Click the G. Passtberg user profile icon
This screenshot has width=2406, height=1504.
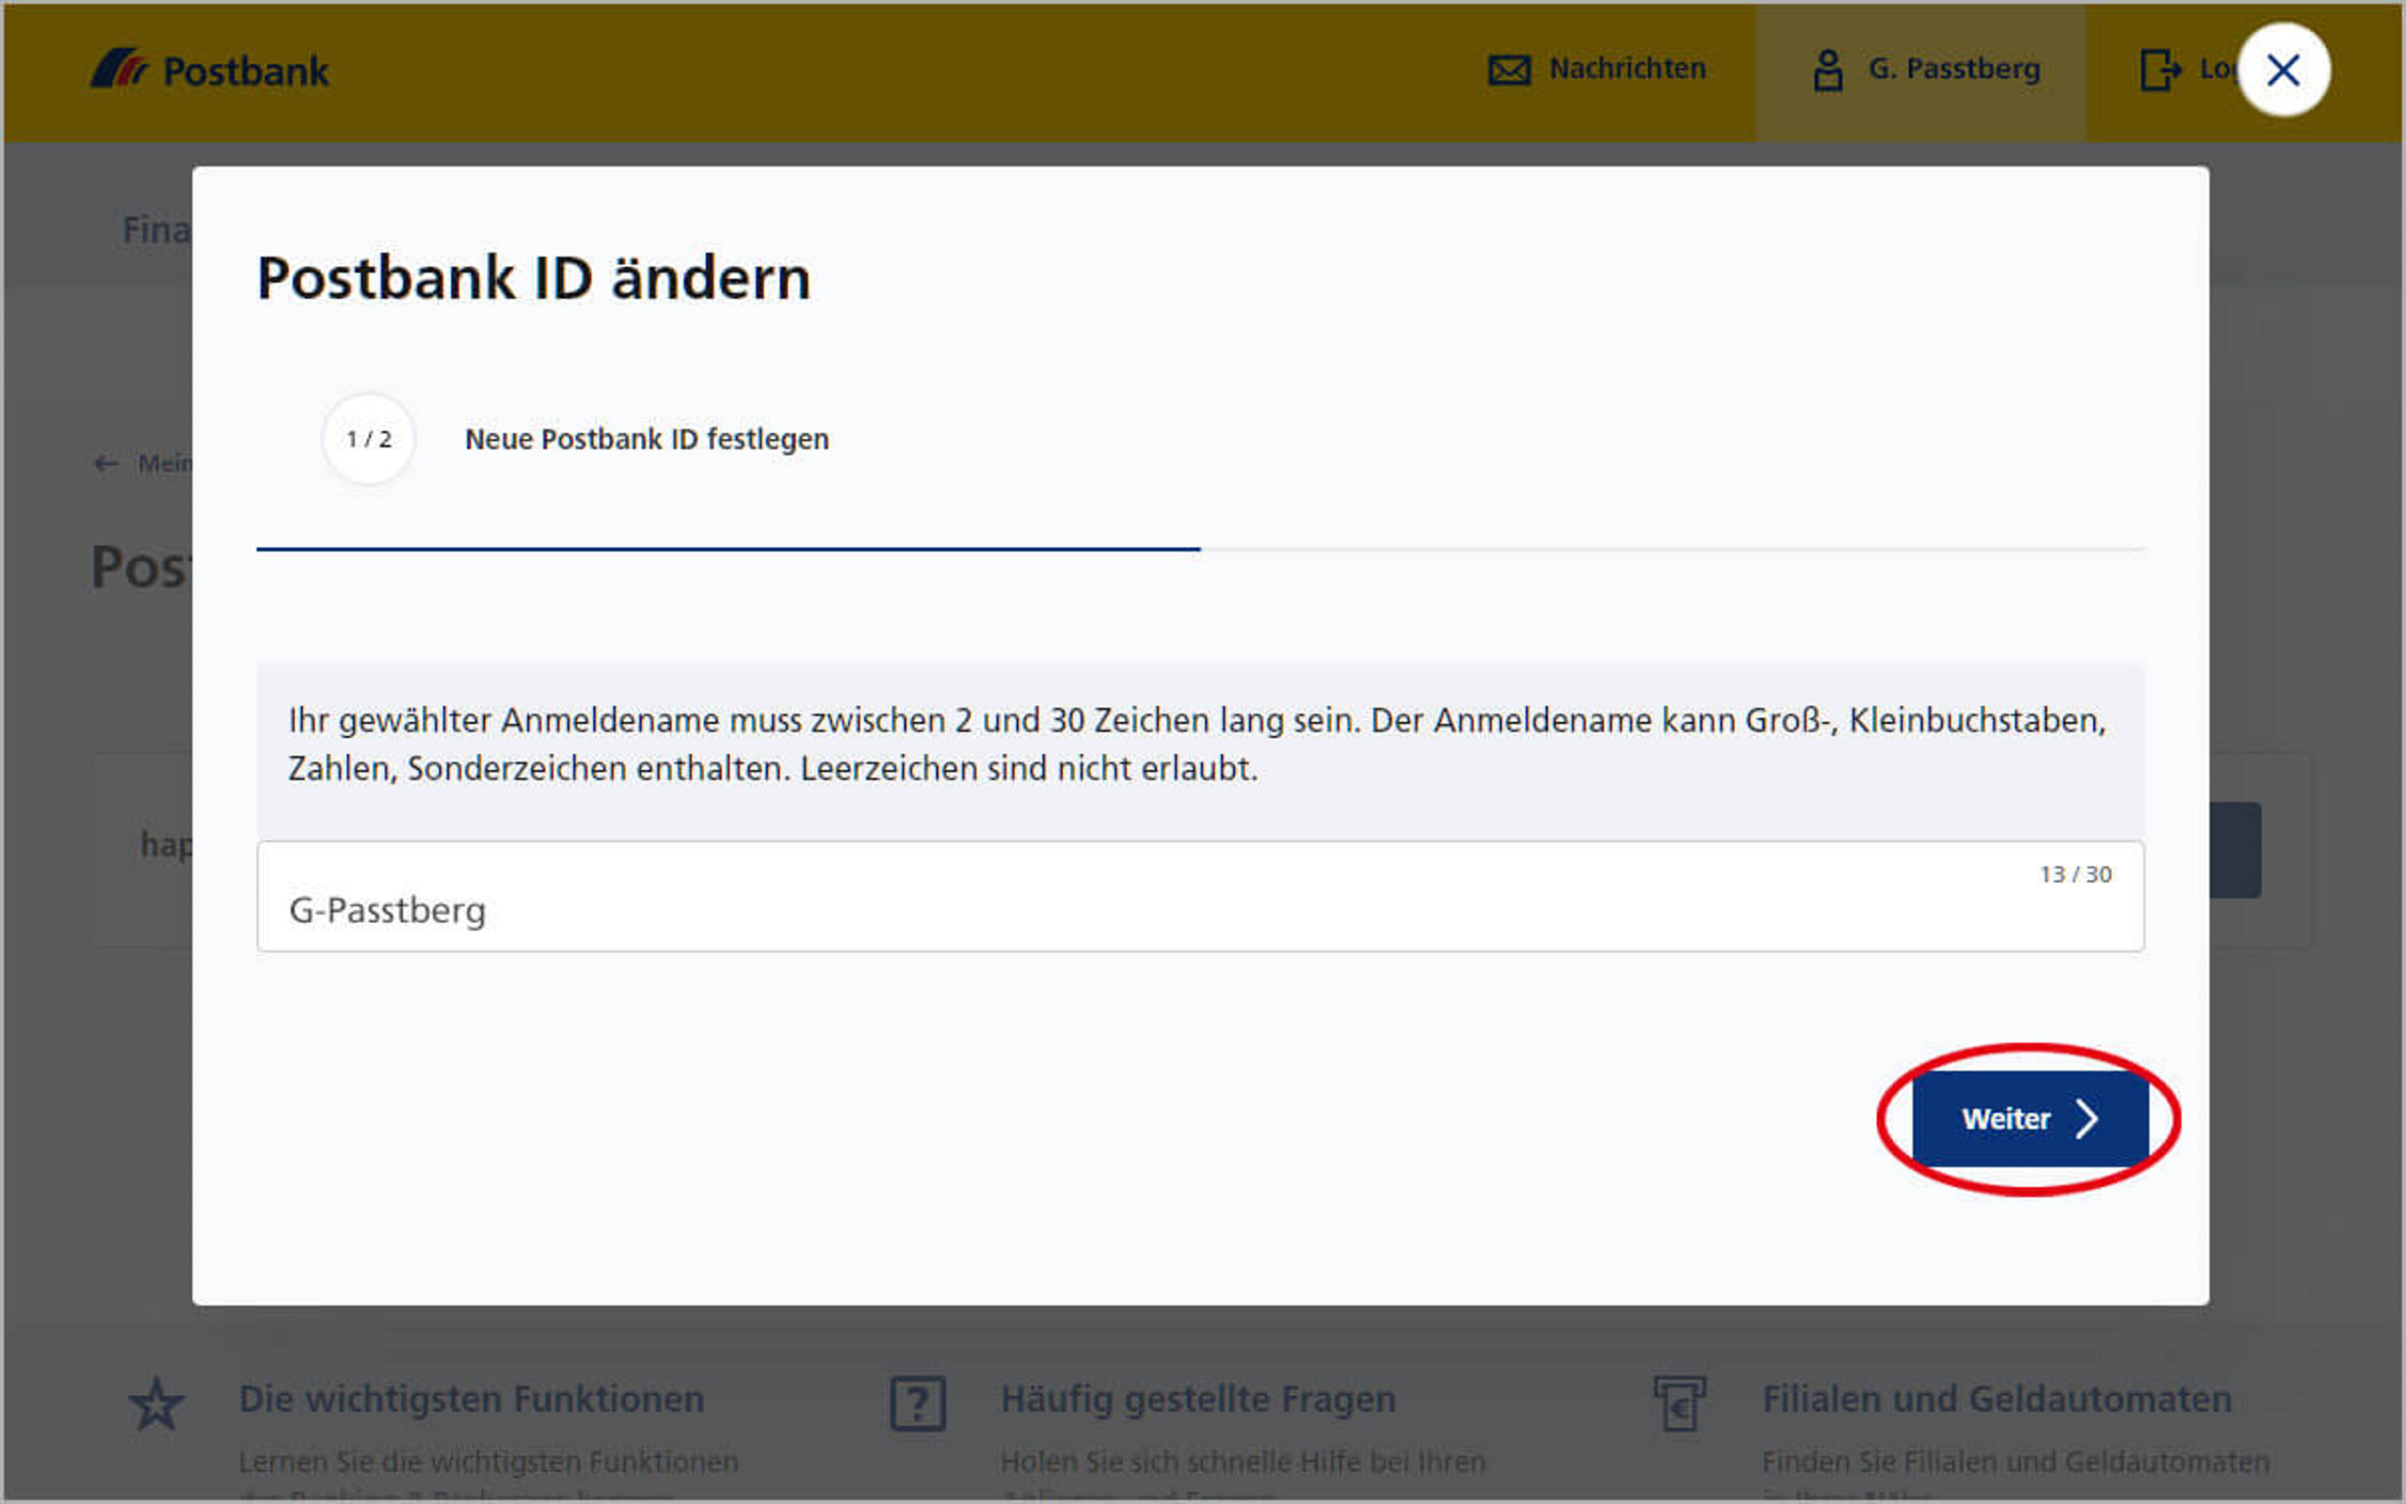coord(1827,70)
